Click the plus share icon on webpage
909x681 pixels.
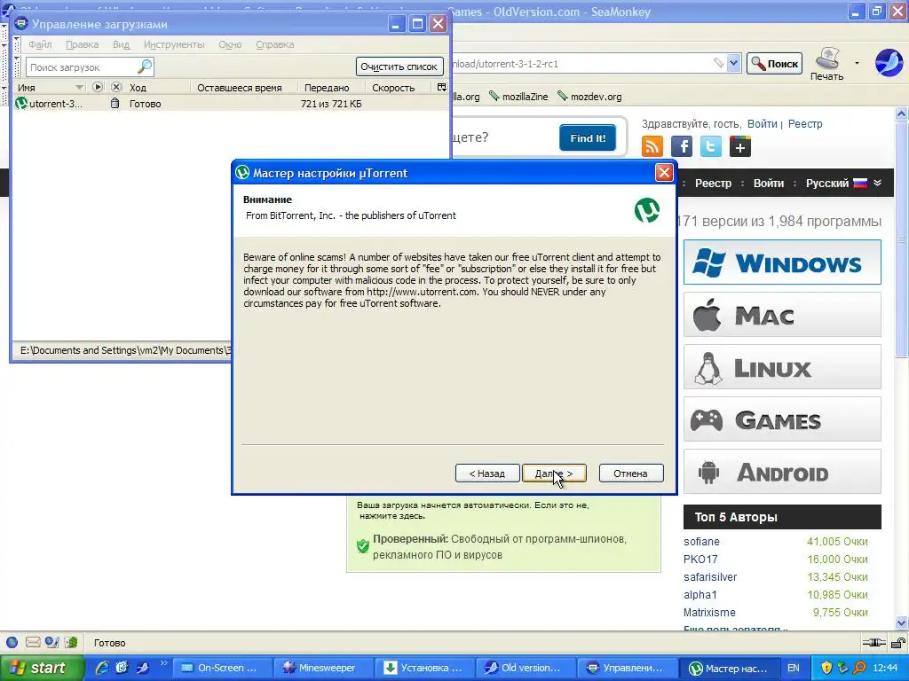pyautogui.click(x=740, y=146)
